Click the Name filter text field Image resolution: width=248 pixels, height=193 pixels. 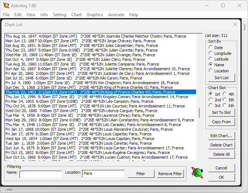40,174
